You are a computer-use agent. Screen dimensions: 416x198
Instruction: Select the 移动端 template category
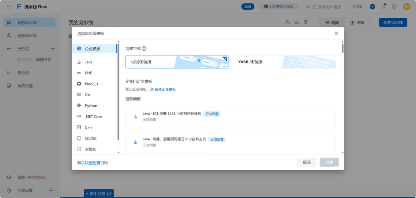point(94,138)
